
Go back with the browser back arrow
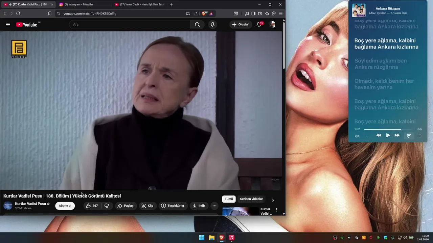point(5,13)
